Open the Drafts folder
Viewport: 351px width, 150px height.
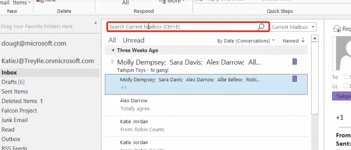(x=9, y=82)
